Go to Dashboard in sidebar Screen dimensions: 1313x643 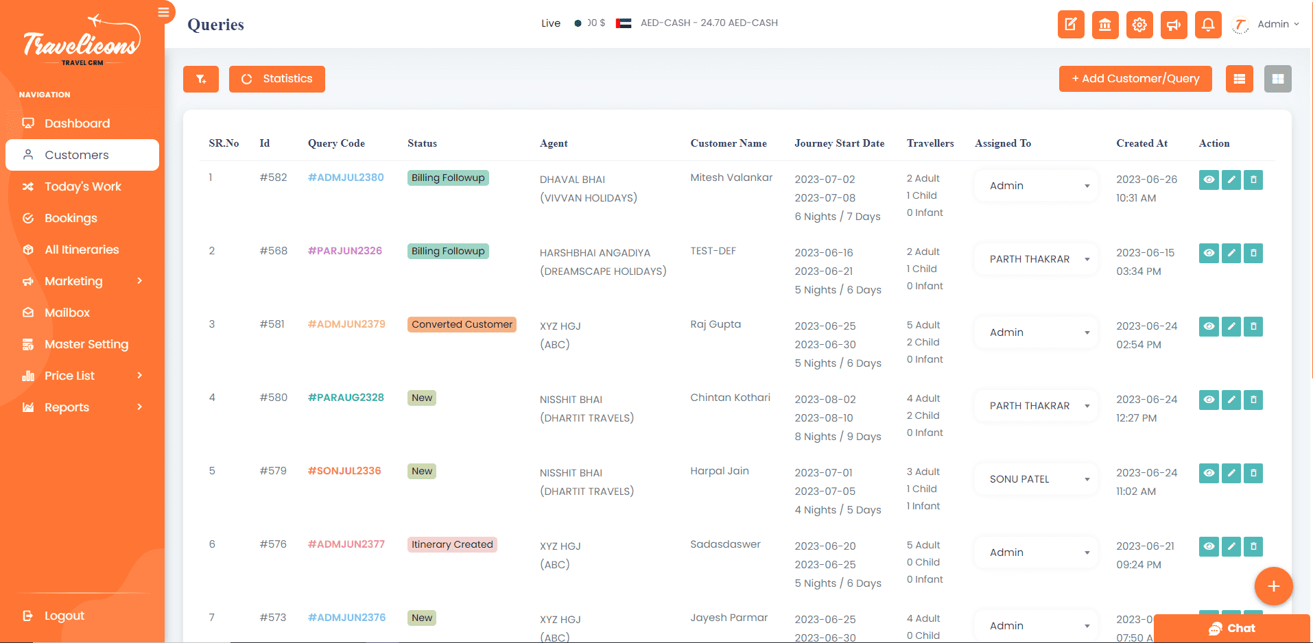point(82,123)
